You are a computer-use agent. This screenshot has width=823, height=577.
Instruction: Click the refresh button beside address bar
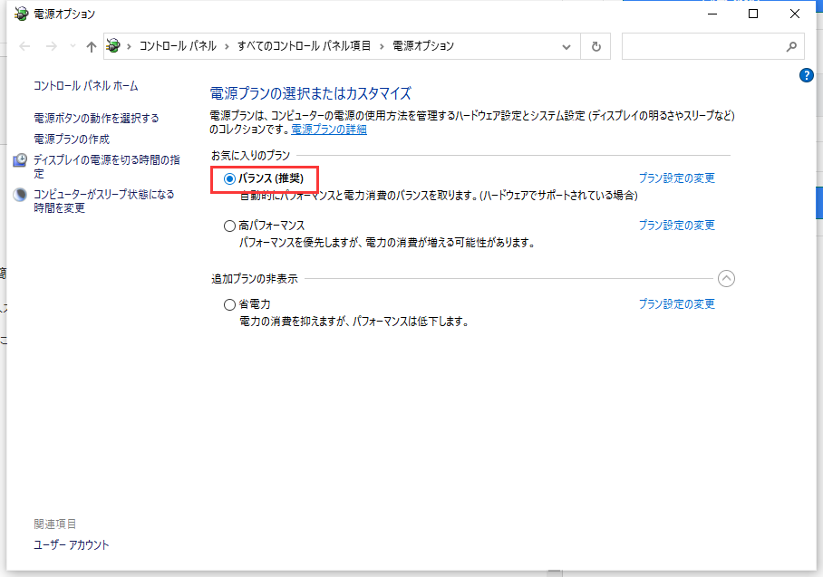pos(595,46)
